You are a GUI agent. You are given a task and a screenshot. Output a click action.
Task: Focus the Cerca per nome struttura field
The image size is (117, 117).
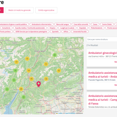point(102,39)
